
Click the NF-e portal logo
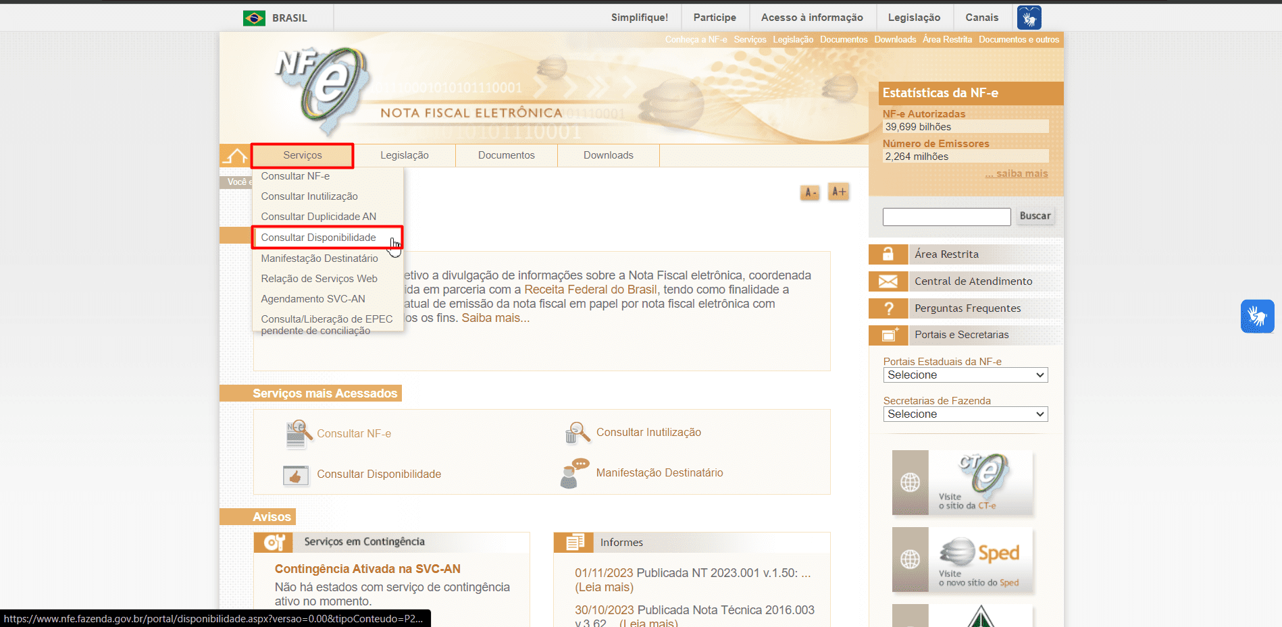pos(323,90)
